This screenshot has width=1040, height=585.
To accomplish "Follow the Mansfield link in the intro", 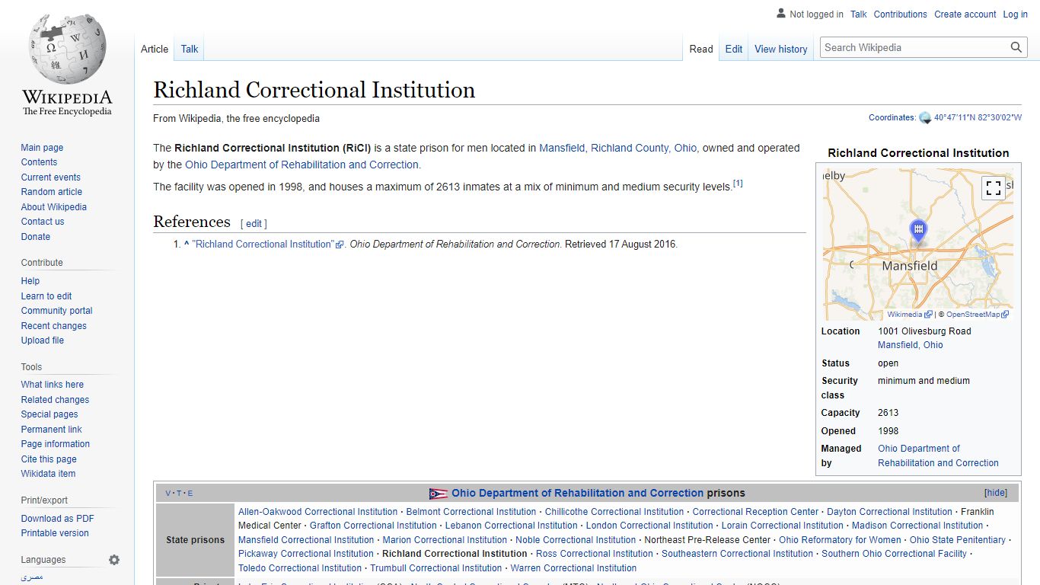I will [x=562, y=148].
